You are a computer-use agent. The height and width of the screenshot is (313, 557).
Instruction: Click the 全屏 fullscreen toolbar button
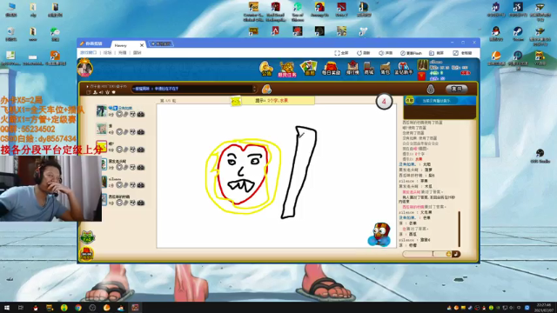click(341, 53)
